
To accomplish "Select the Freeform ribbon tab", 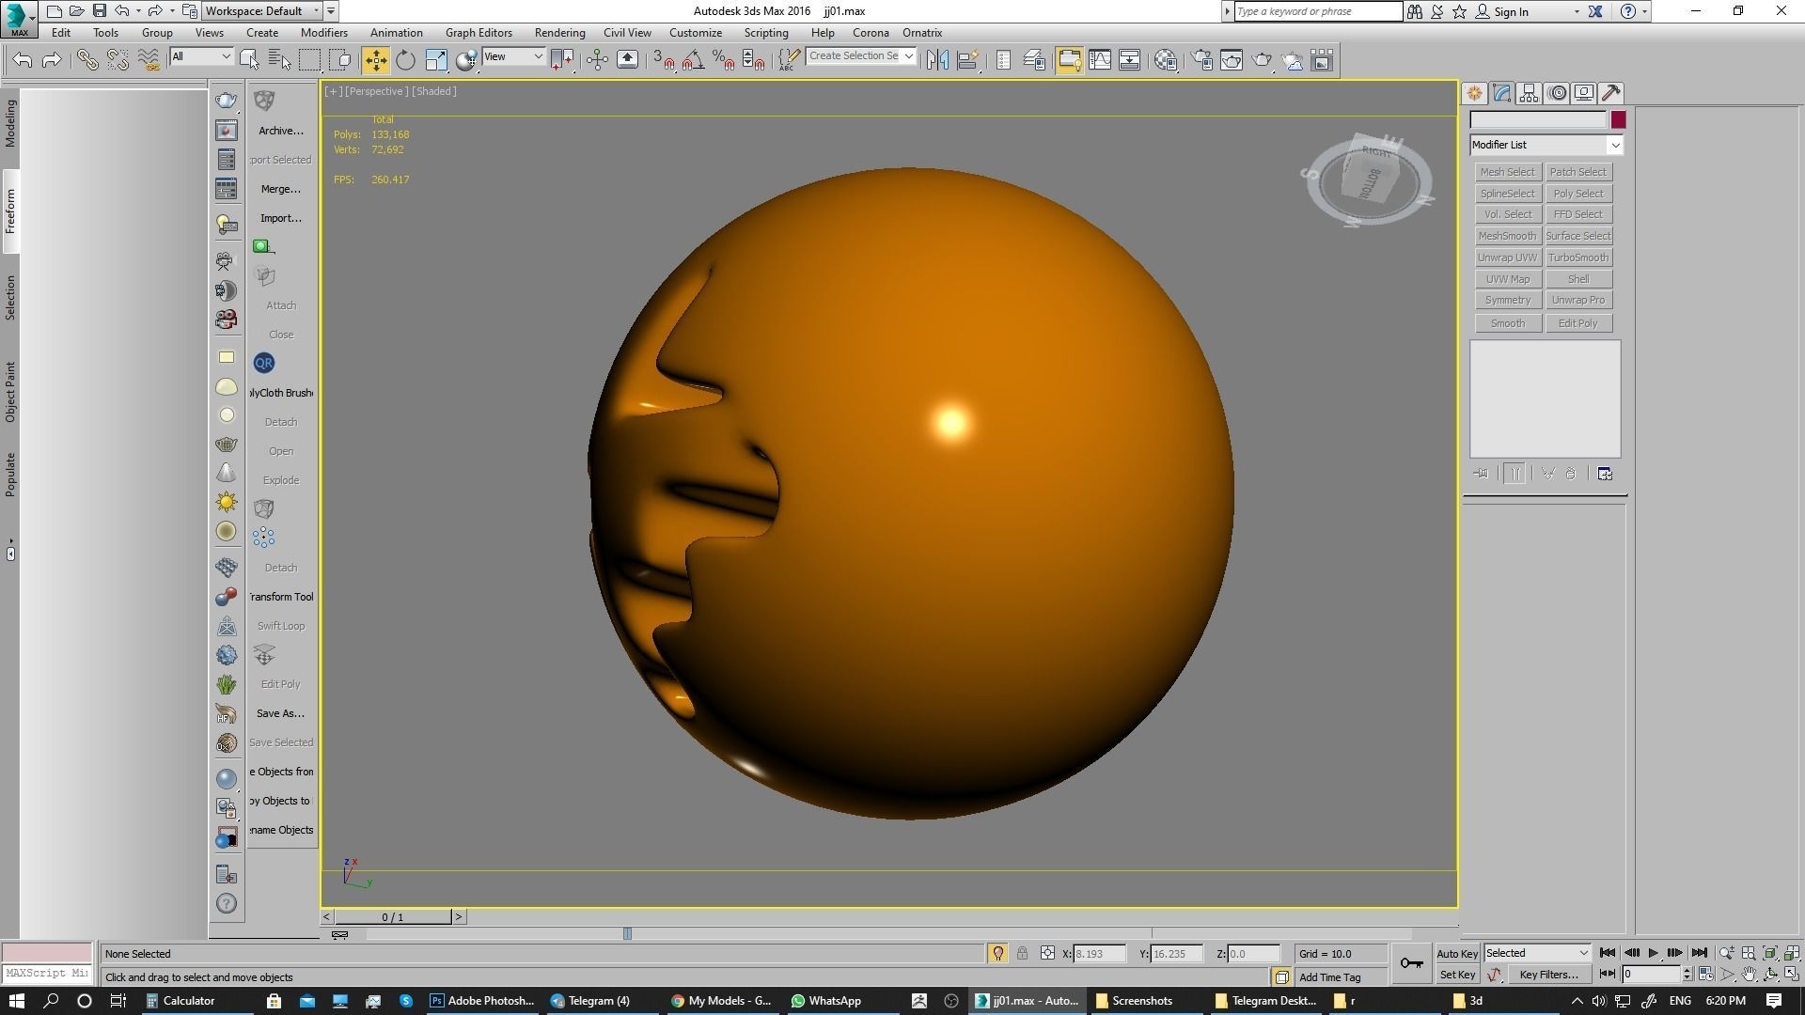I will [x=10, y=211].
